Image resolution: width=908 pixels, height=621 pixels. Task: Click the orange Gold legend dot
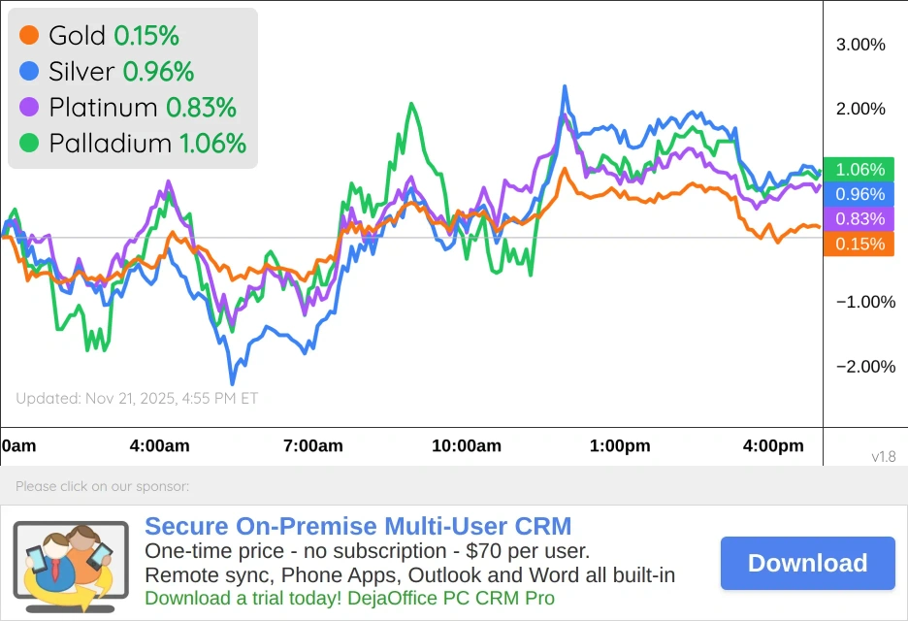29,35
